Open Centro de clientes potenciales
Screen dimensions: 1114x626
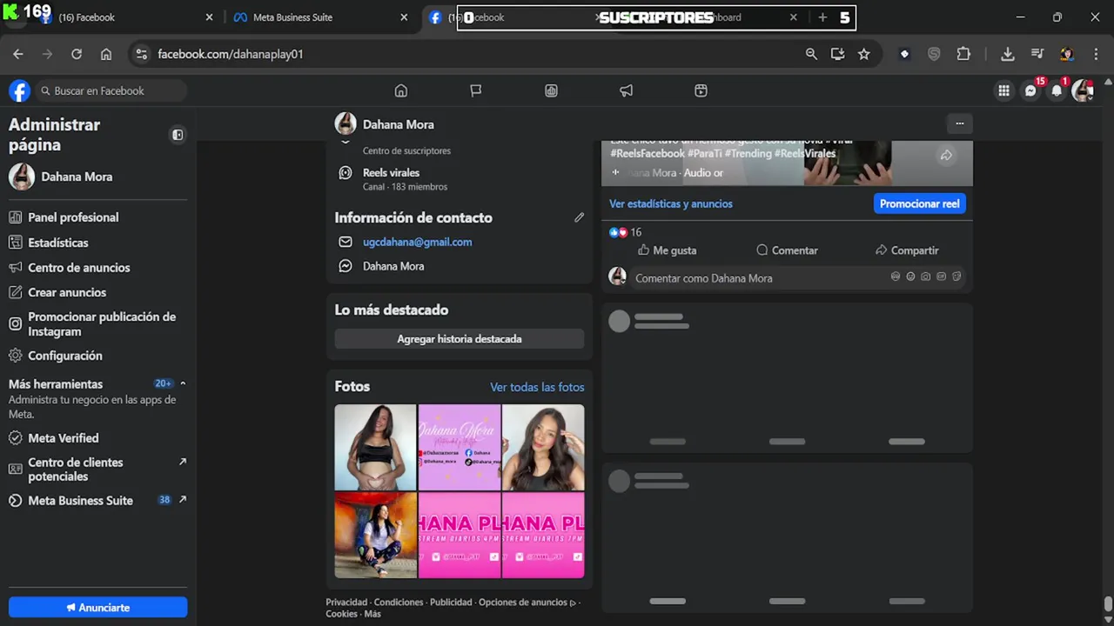[x=97, y=469]
